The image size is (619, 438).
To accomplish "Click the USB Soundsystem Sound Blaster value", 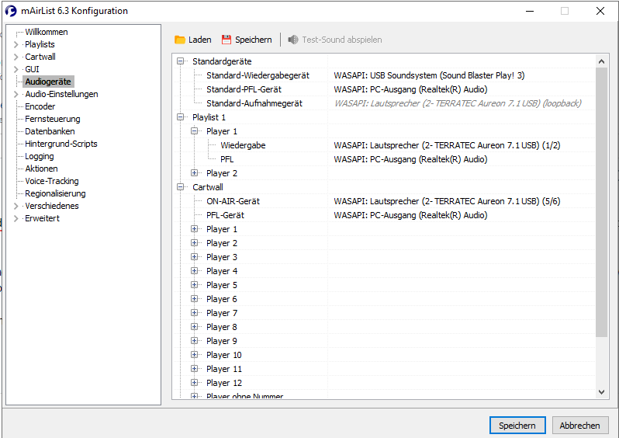I will click(x=429, y=75).
